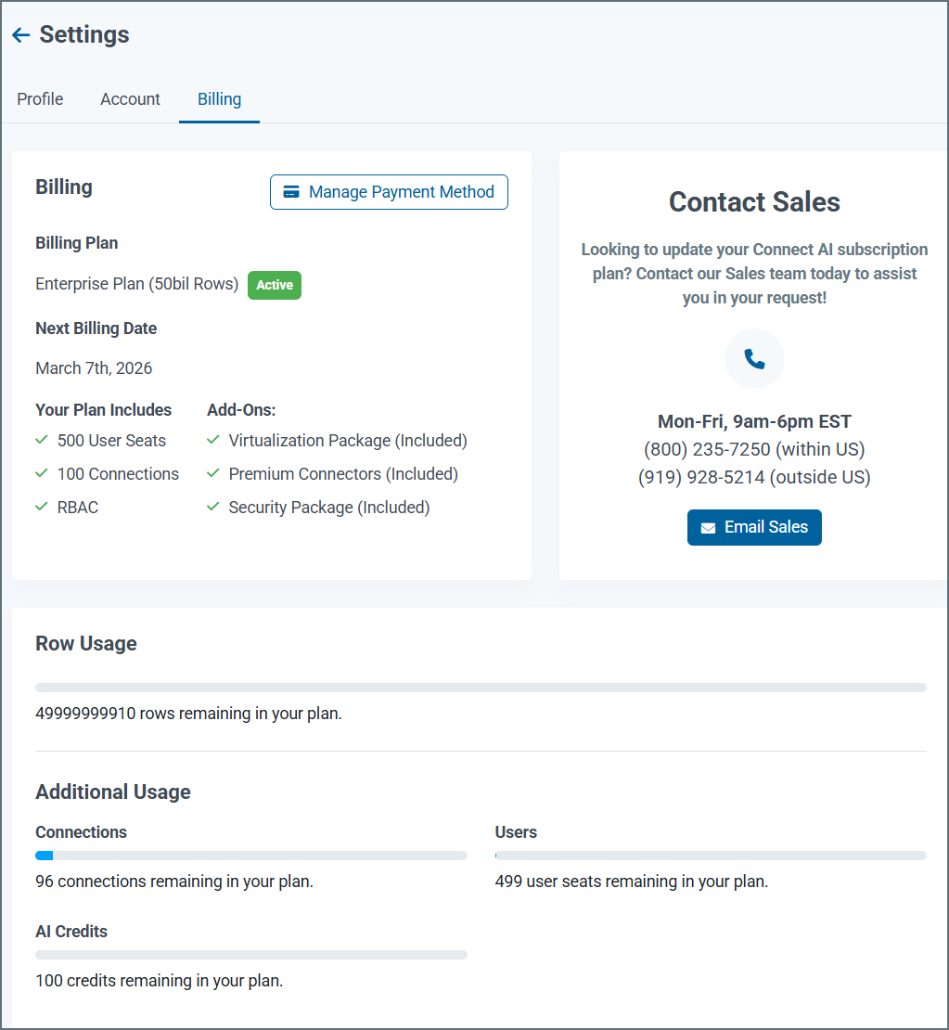Click the Connections usage bar

coord(250,855)
